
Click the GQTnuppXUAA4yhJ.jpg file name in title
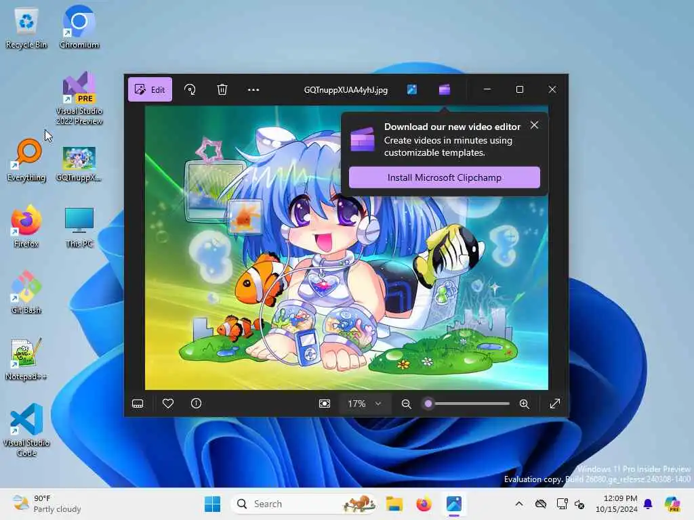[x=346, y=90]
